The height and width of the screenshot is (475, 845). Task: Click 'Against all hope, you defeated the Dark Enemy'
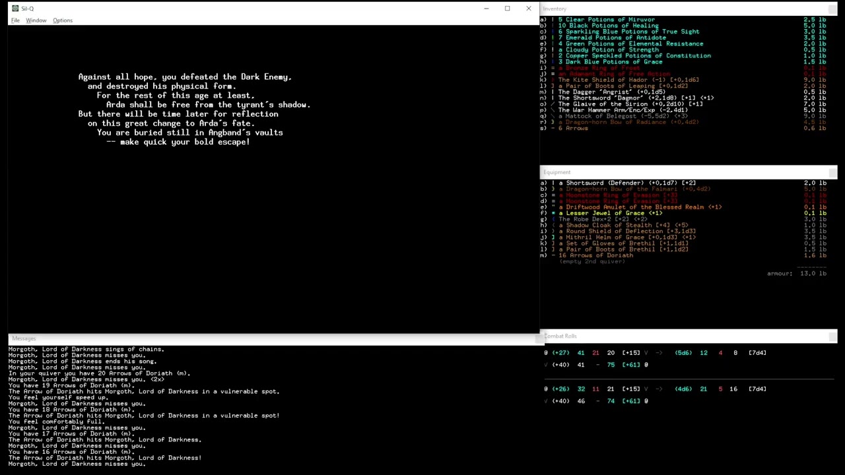click(185, 77)
